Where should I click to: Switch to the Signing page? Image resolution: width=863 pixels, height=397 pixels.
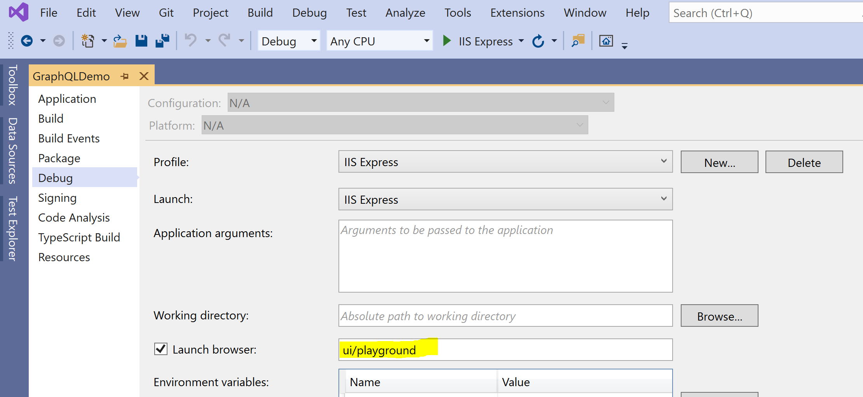click(x=57, y=198)
